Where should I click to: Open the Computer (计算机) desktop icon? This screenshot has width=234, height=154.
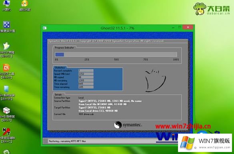point(6,5)
